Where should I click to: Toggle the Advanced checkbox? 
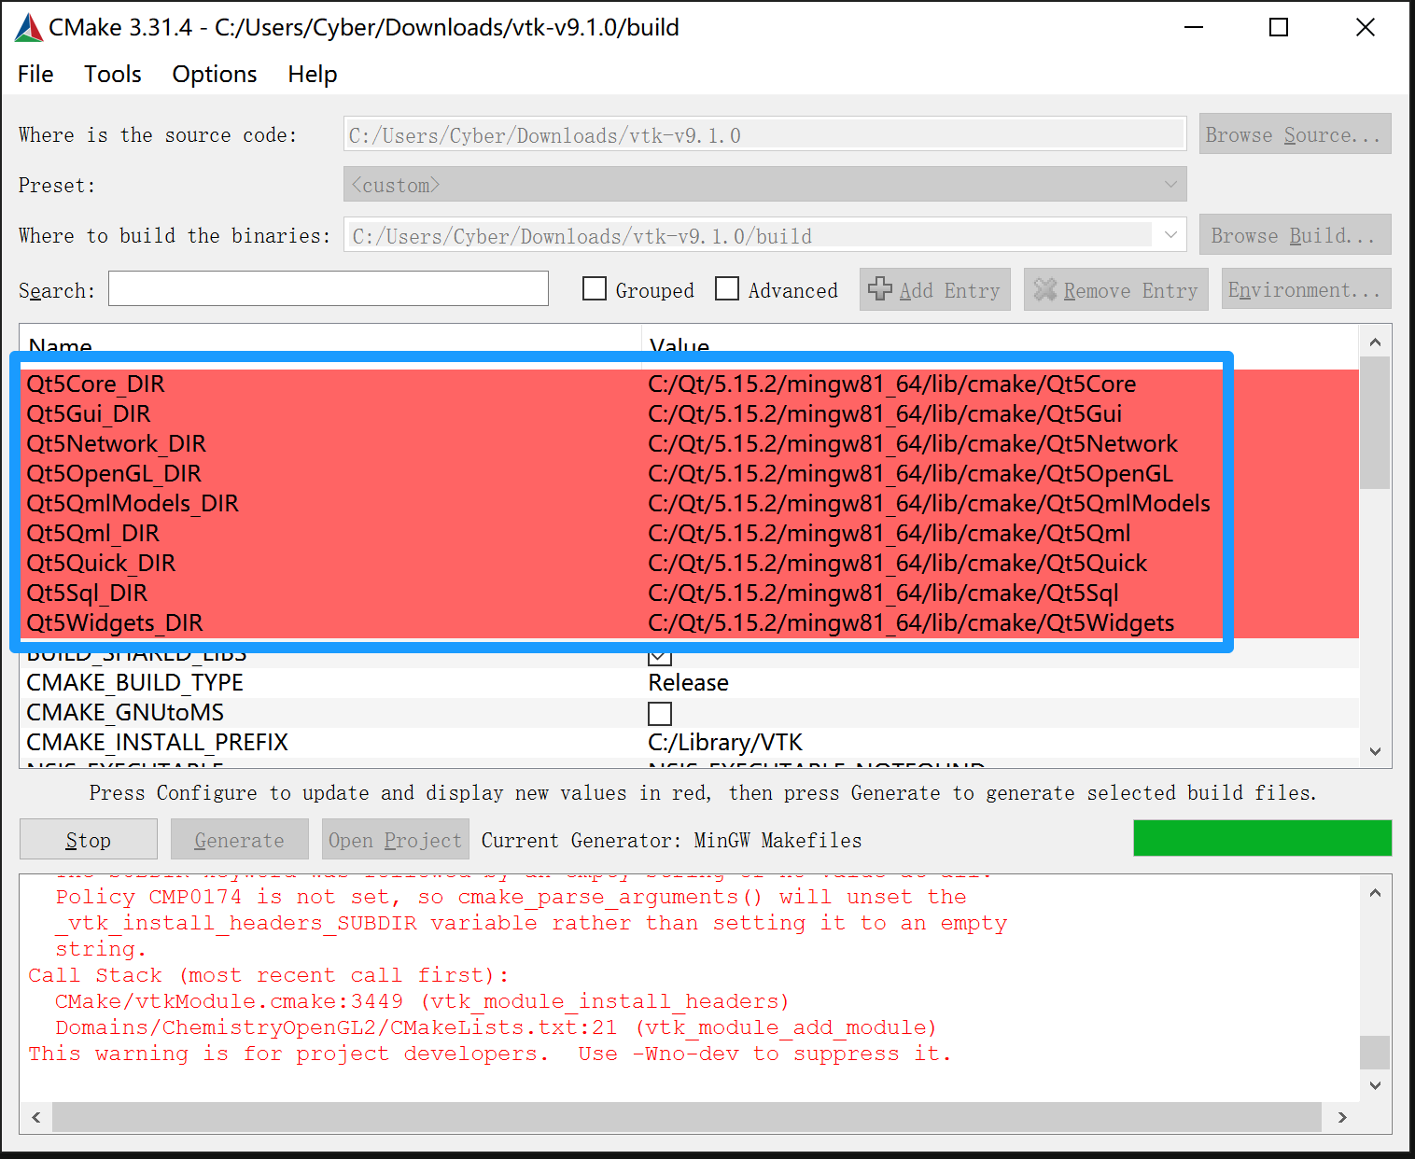(727, 289)
